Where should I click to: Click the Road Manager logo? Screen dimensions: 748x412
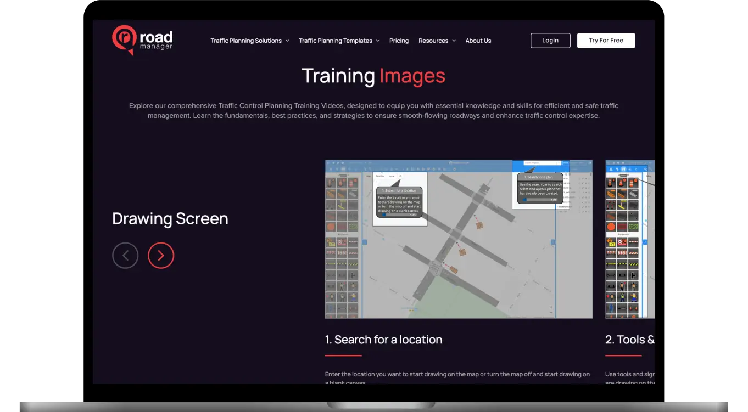(x=142, y=40)
